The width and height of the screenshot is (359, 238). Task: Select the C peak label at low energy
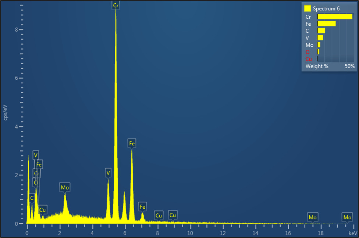(x=32, y=198)
